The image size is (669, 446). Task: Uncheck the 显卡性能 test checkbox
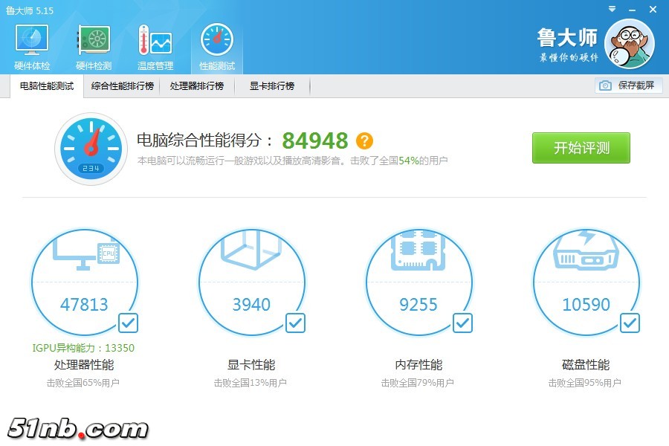[x=295, y=323]
